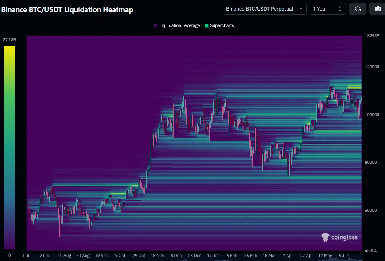Viewport: 385px width, 261px height.
Task: Click the 19 Sep date label
Action: pyautogui.click(x=102, y=256)
